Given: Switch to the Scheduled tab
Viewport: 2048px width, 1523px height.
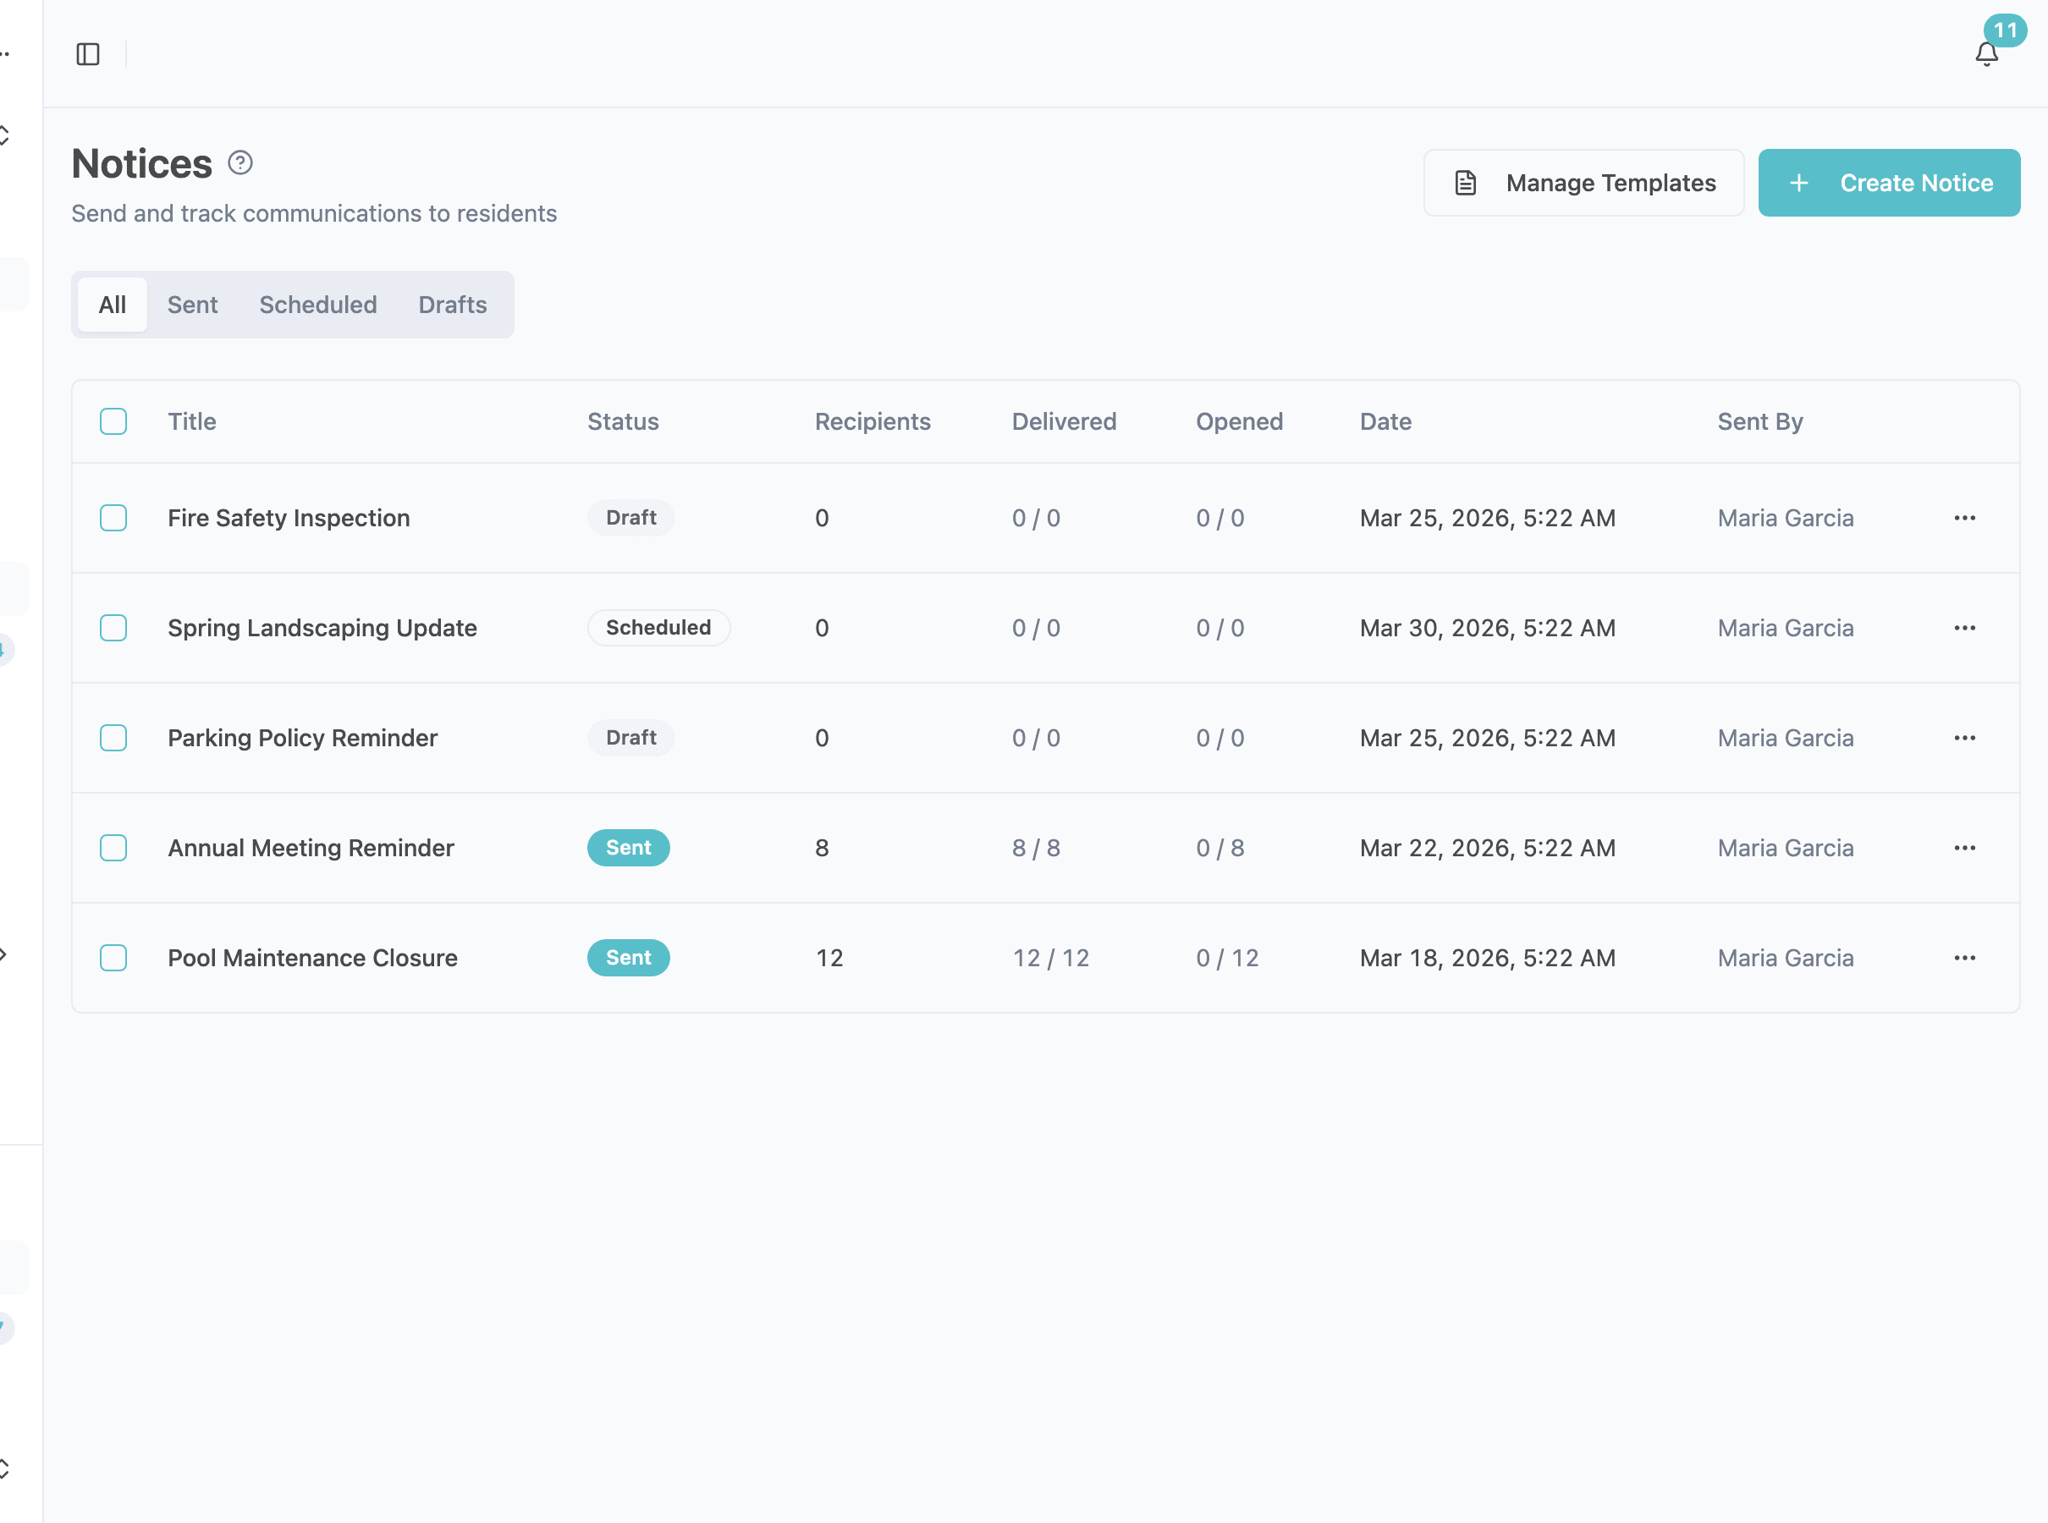Looking at the screenshot, I should click(x=317, y=305).
